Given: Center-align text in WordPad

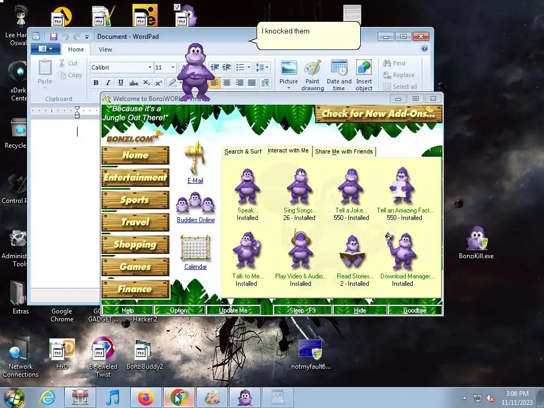Looking at the screenshot, I should coord(227,82).
